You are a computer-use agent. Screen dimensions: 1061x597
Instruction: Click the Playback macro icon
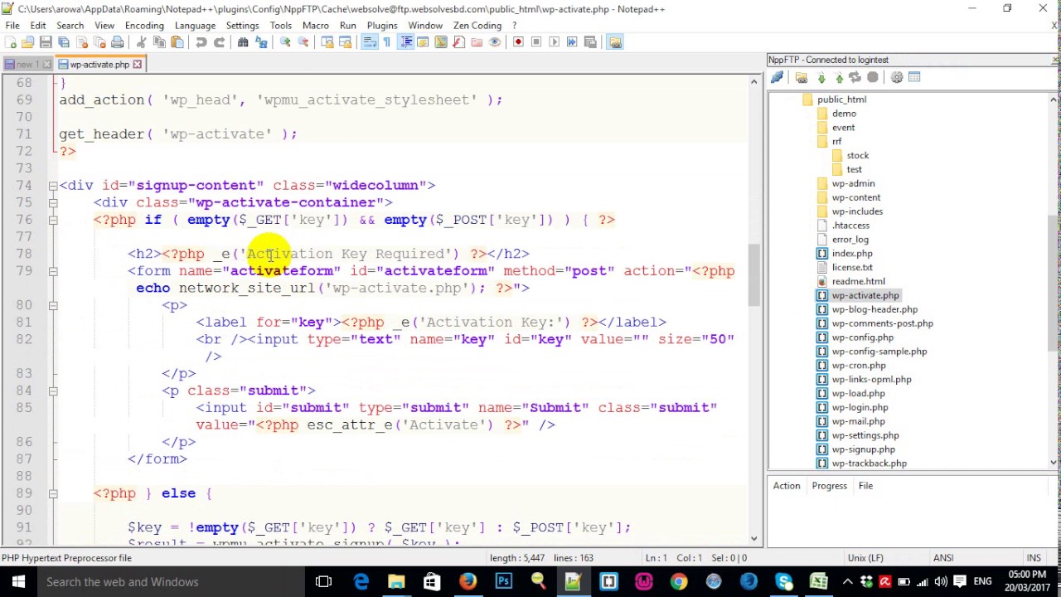(x=555, y=42)
